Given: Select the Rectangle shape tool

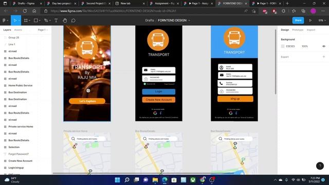Looking at the screenshot, I should point(36,21).
